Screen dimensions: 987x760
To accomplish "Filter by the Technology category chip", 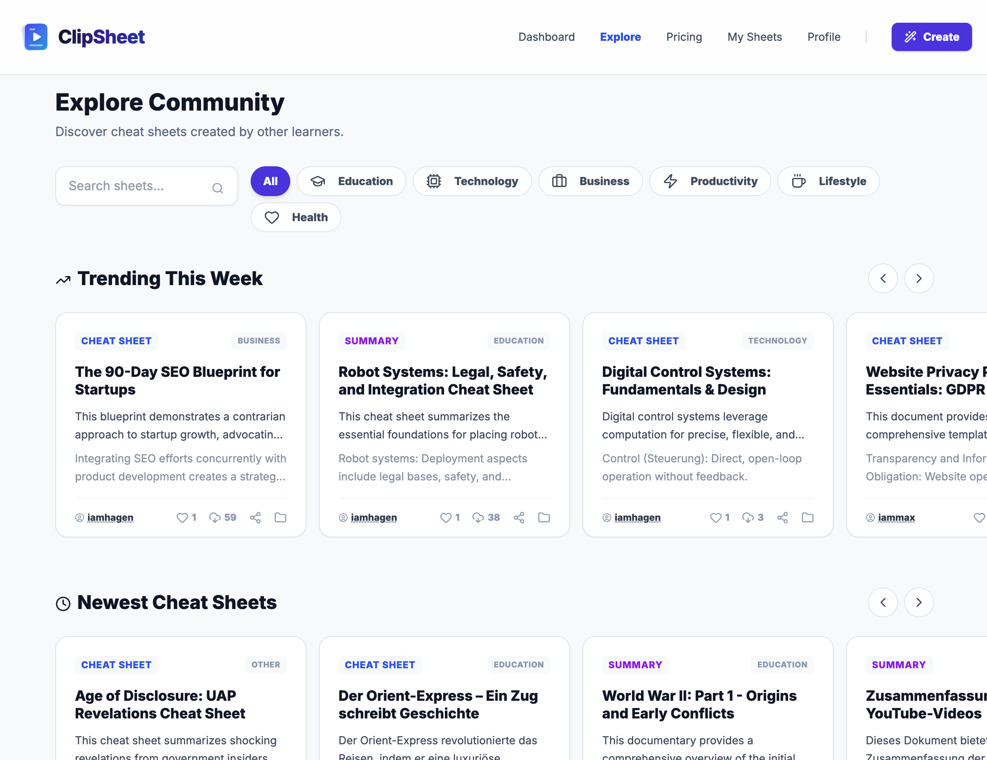I will 472,181.
